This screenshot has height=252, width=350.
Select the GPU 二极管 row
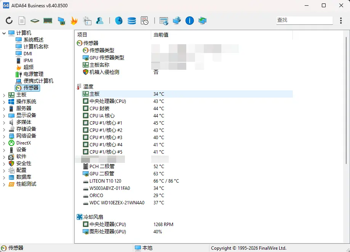click(x=187, y=173)
